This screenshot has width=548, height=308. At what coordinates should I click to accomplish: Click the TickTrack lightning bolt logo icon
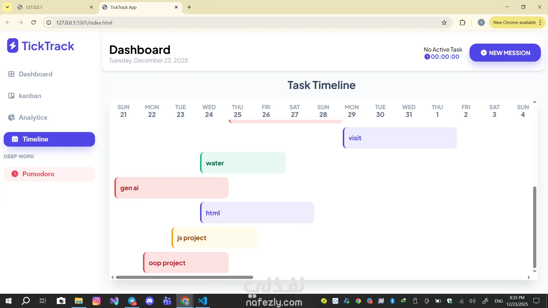[x=13, y=46]
